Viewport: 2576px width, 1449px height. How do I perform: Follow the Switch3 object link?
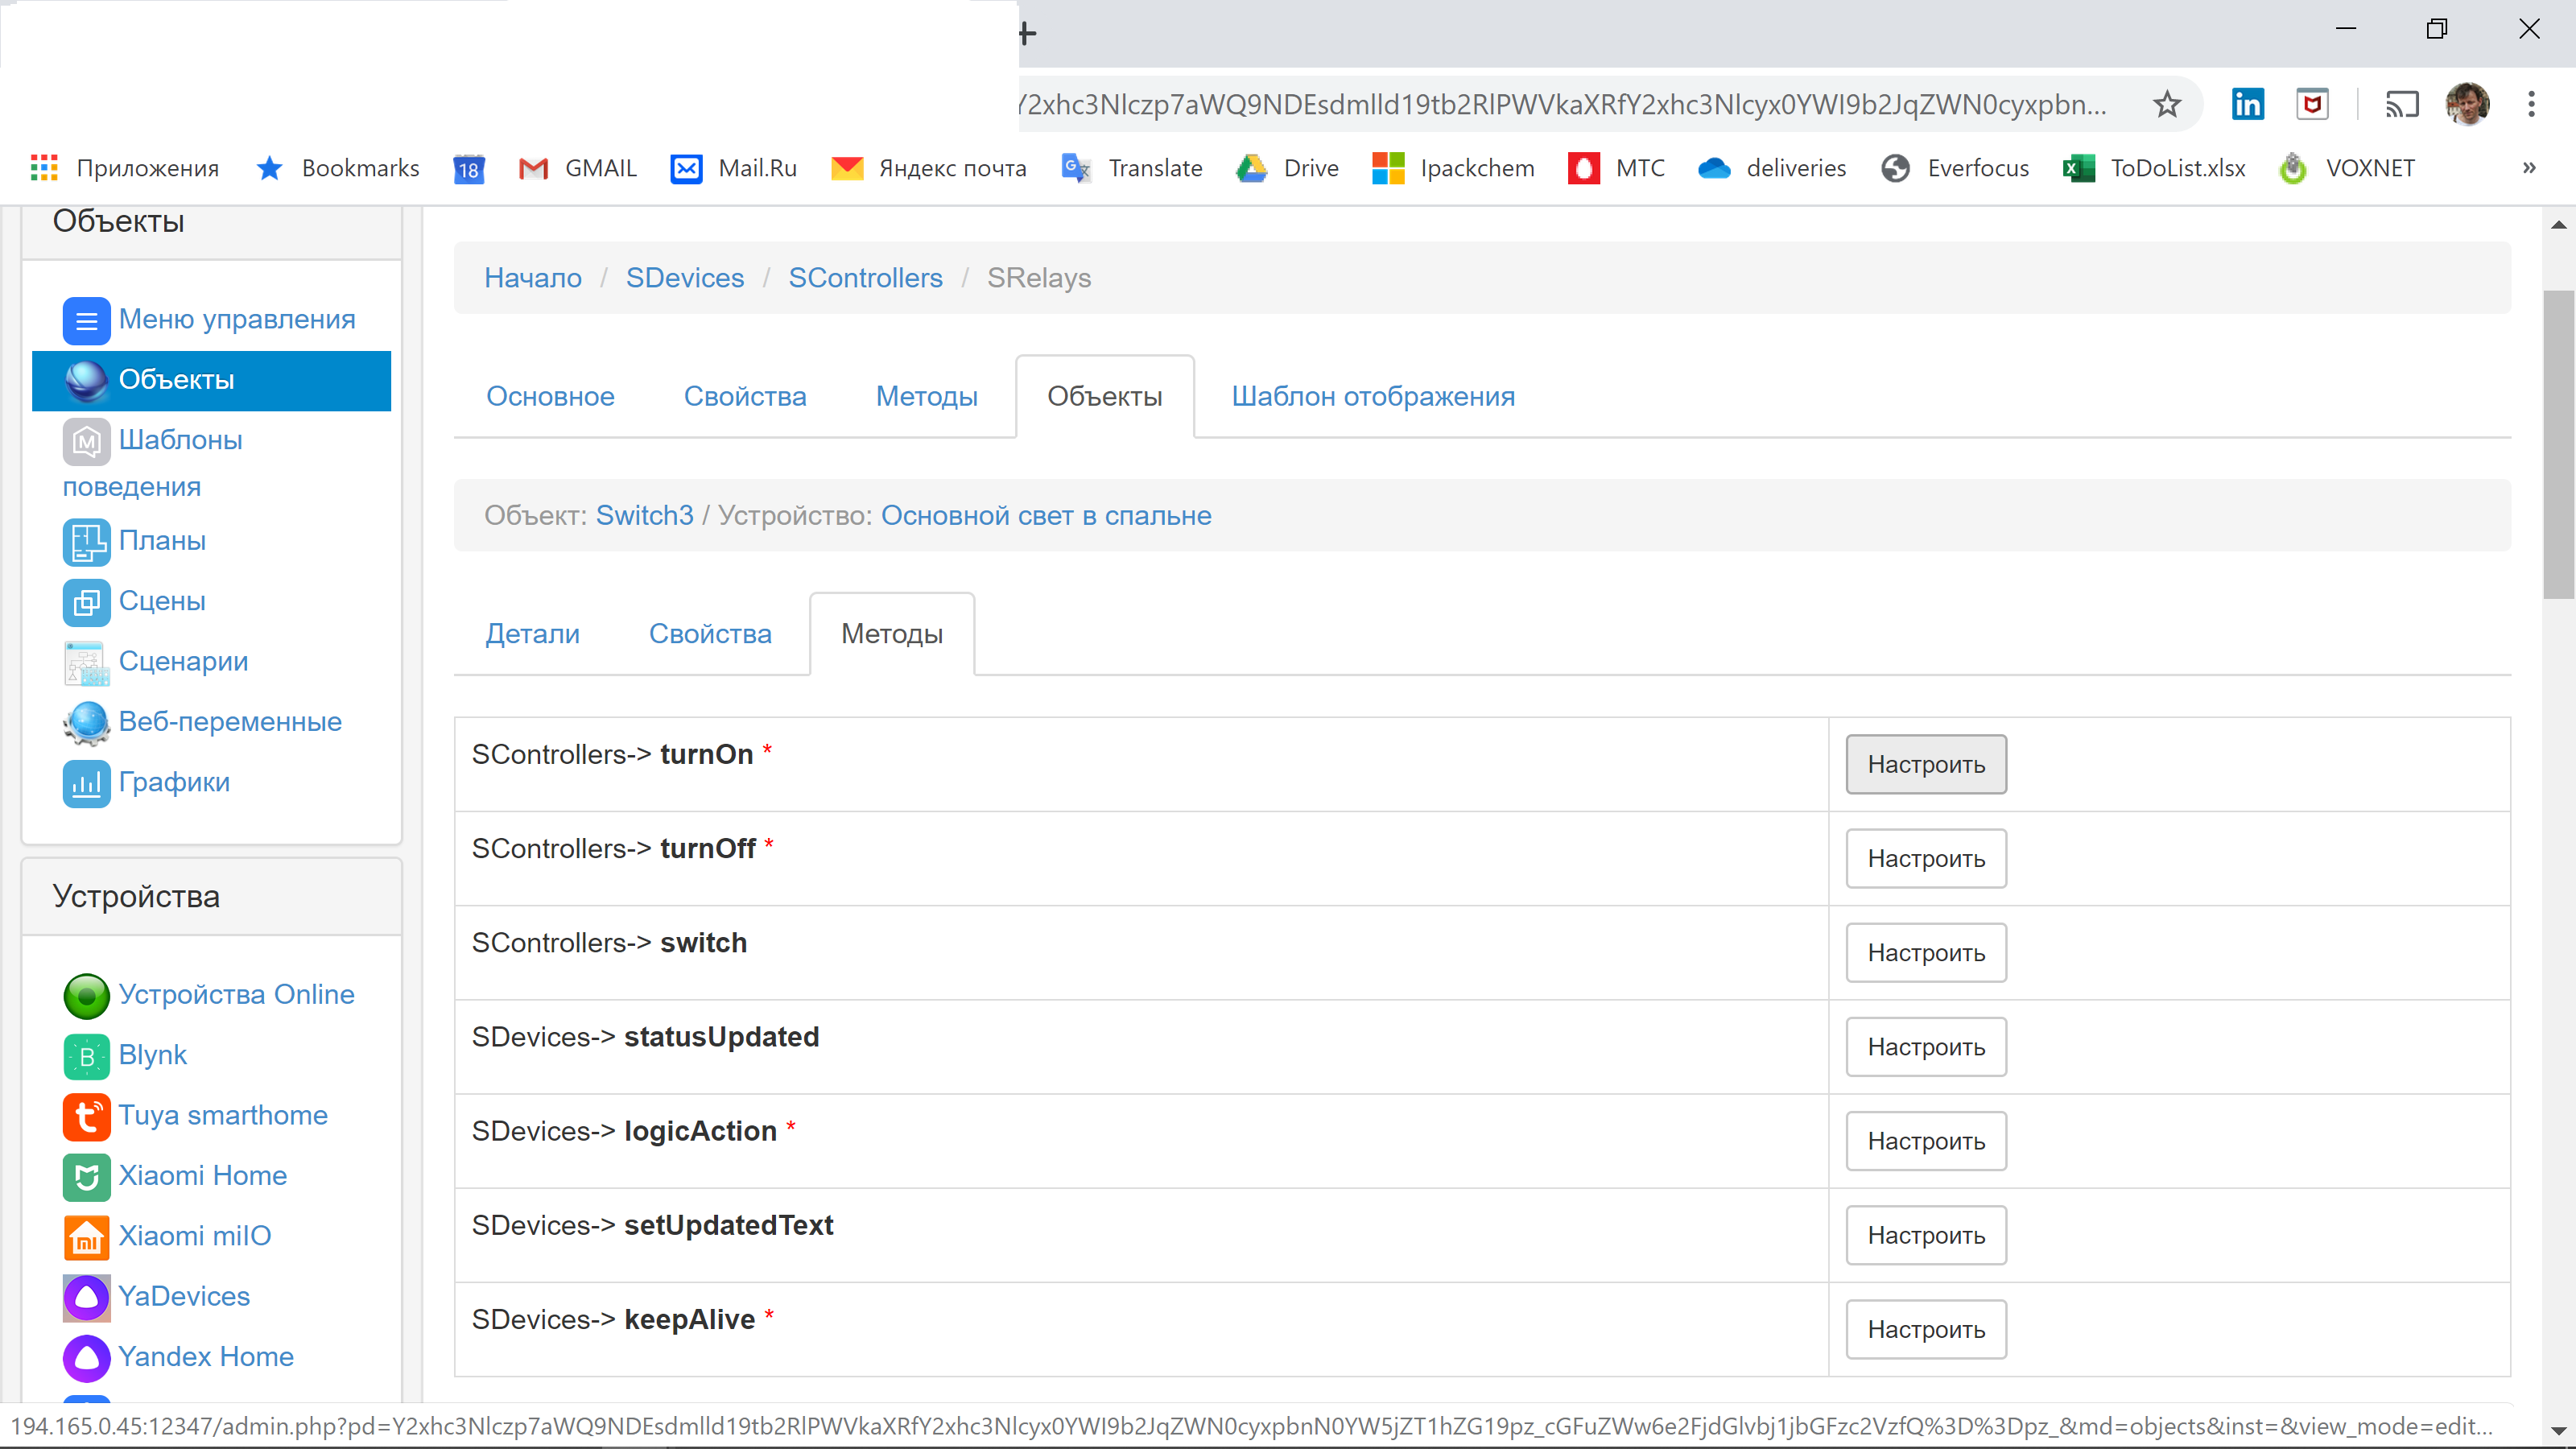644,515
